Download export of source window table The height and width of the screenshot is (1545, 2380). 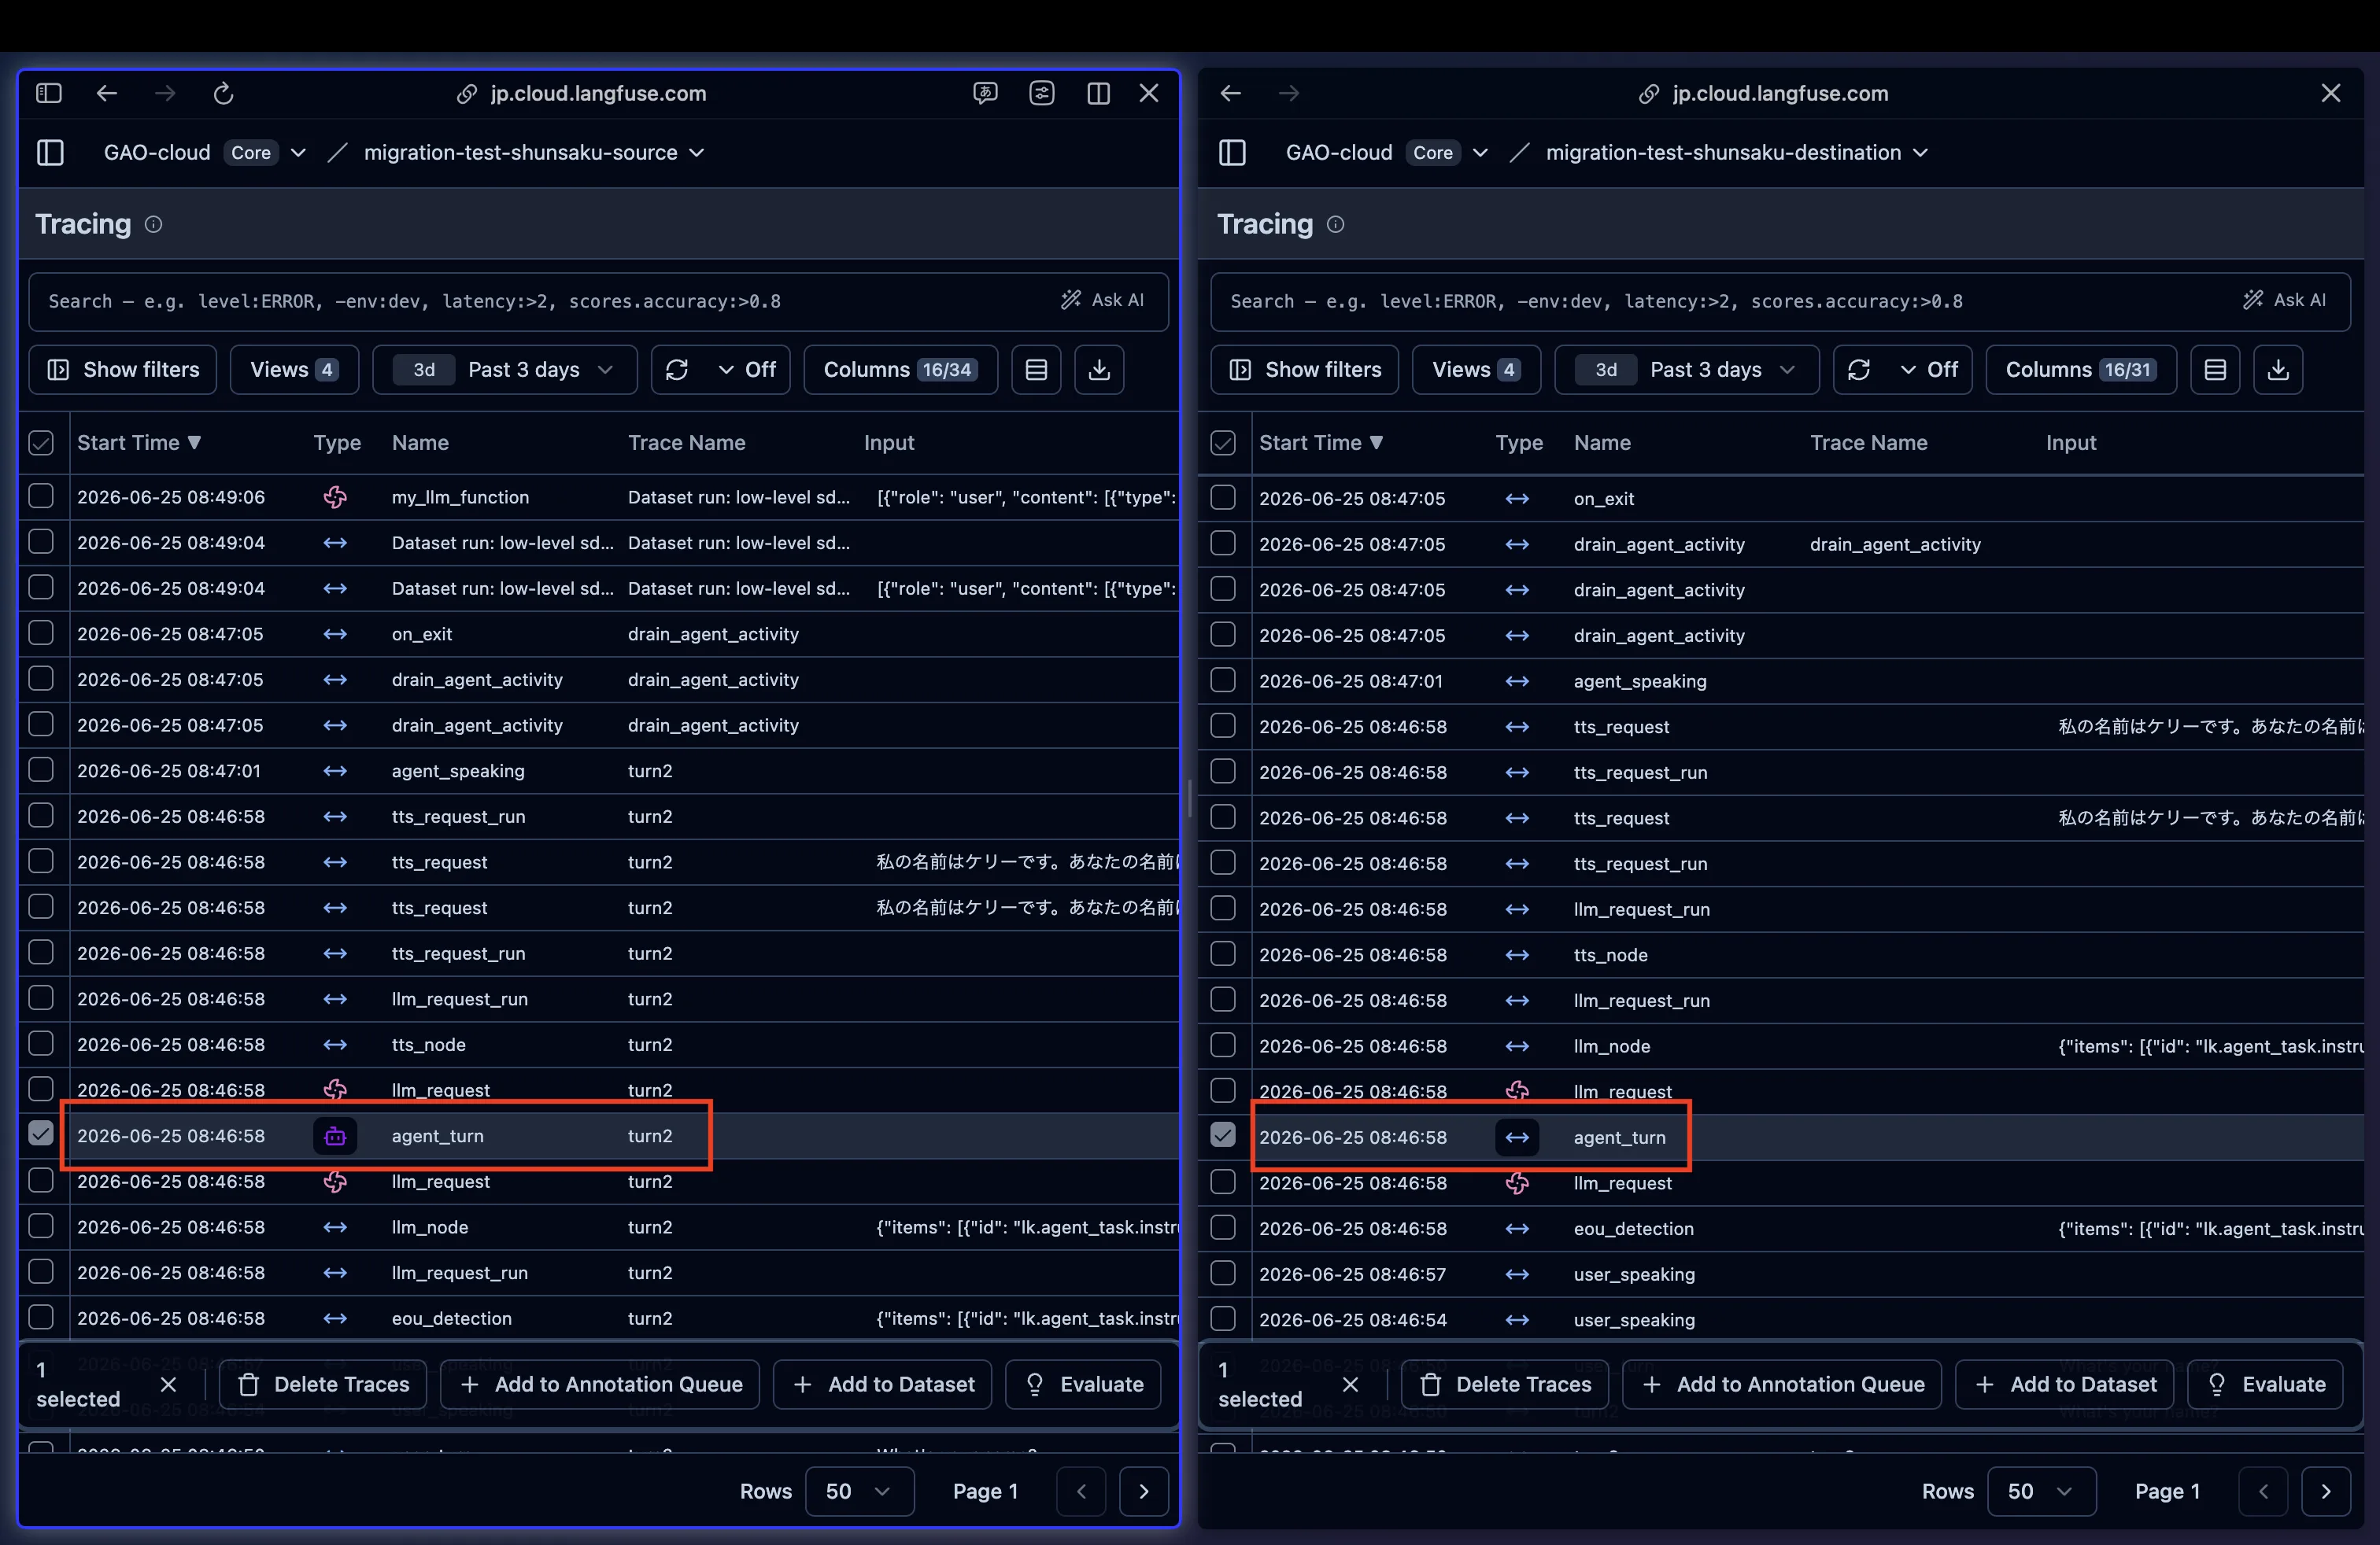pyautogui.click(x=1099, y=370)
